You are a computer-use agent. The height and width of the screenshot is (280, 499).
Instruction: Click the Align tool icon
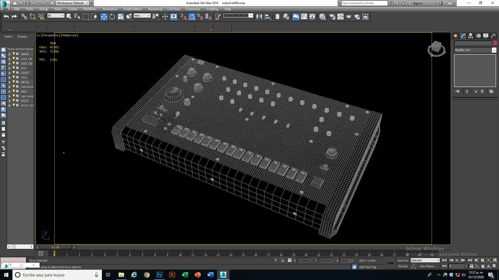[268, 17]
